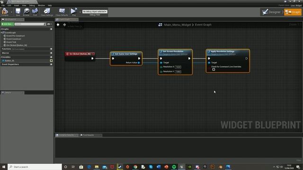Image resolution: width=303 pixels, height=170 pixels.
Task: Compile the blueprint with the Compile icon
Action: (x=5, y=11)
